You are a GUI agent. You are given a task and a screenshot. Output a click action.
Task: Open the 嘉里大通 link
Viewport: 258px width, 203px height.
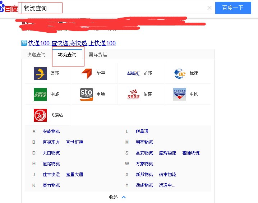[x=74, y=175]
